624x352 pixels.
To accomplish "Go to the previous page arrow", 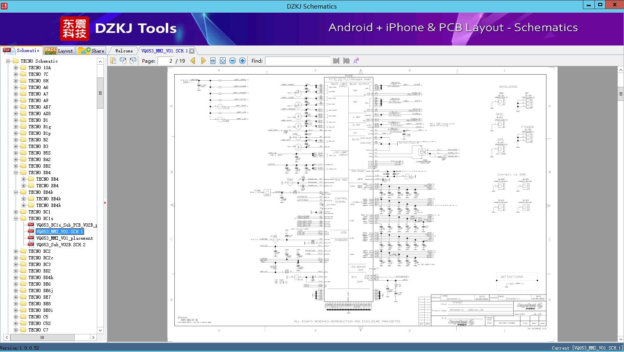I will (193, 61).
